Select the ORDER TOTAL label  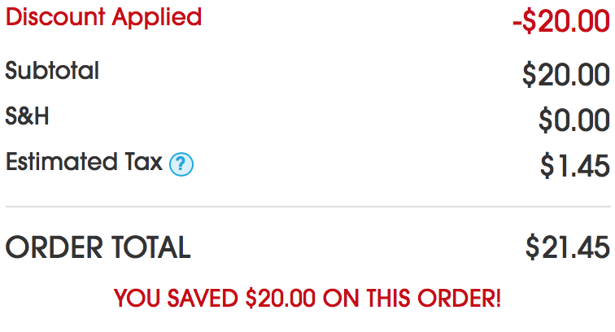point(98,247)
